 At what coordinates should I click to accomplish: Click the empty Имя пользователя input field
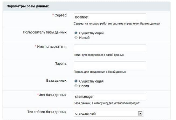coord(110,48)
